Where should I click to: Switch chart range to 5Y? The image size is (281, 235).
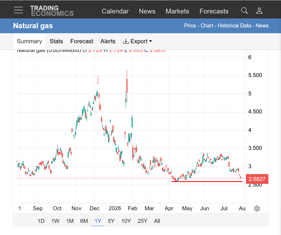coord(111,221)
